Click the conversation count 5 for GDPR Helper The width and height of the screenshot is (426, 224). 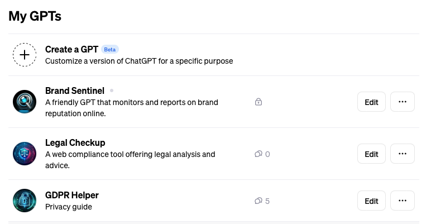pos(267,201)
